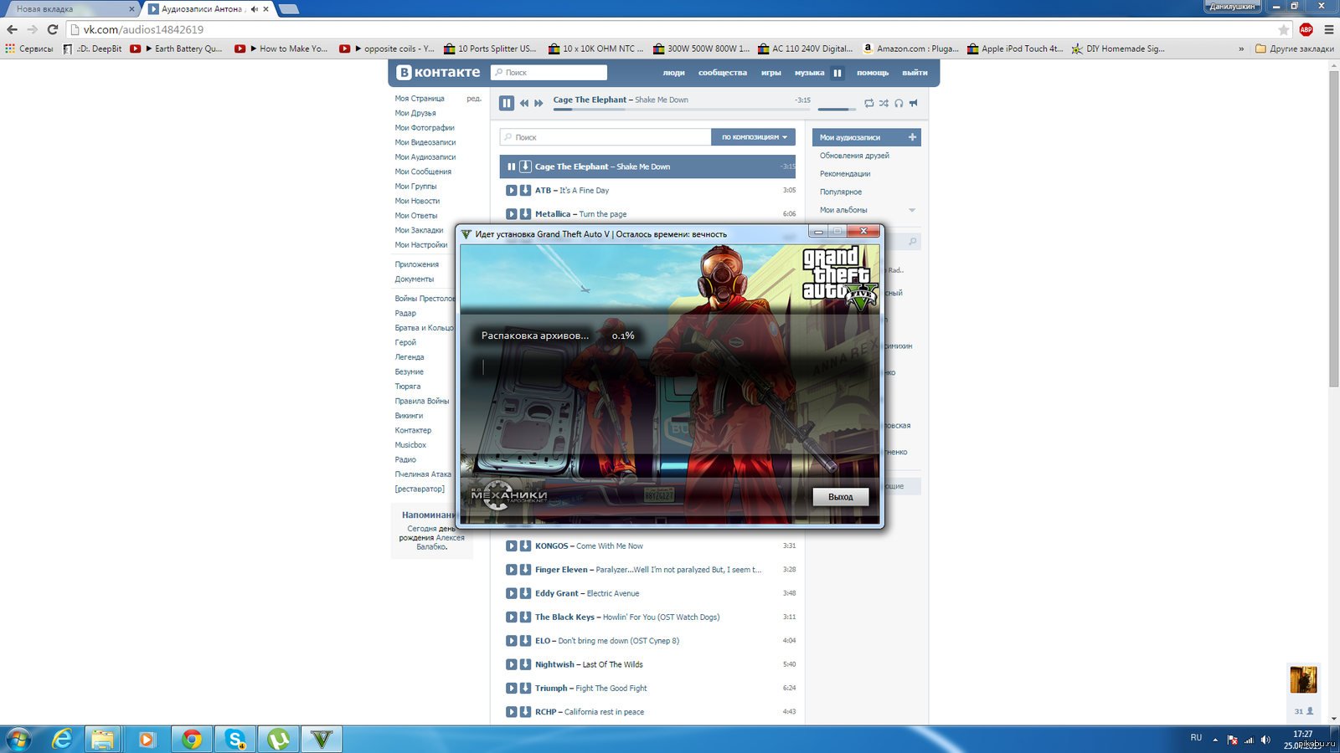Open 'игры' in VK top menu
The width and height of the screenshot is (1340, 753).
pyautogui.click(x=771, y=73)
